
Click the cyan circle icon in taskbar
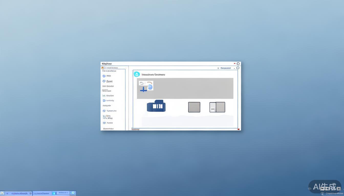(x=73, y=193)
